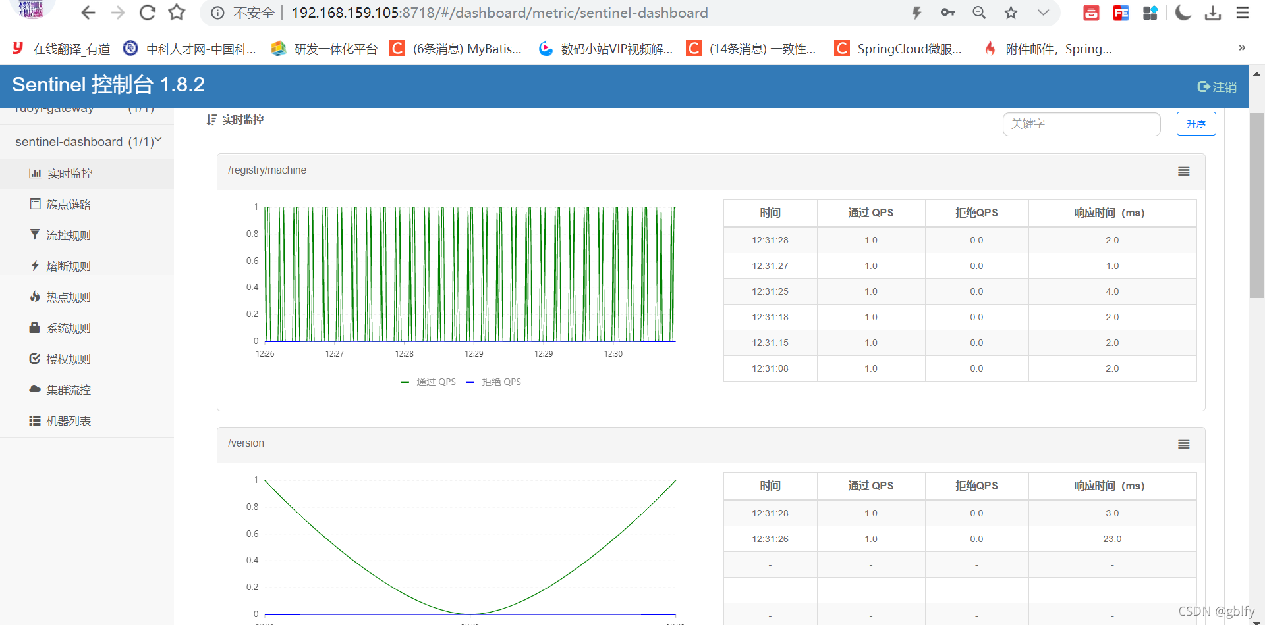Open 授权规则 in sidebar
Viewport: 1265px width, 625px height.
87,359
